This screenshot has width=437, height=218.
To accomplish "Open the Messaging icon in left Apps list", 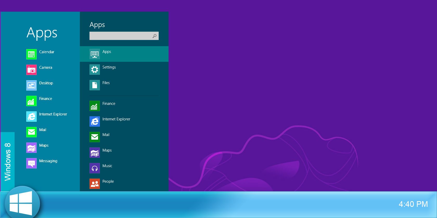I will (31, 163).
